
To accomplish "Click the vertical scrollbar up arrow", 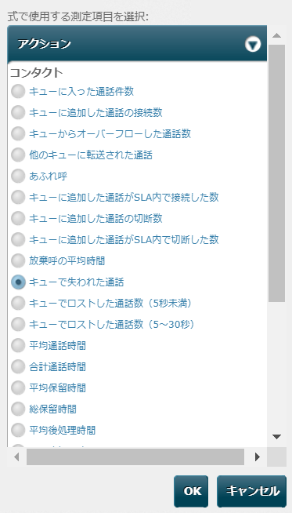I will click(x=276, y=35).
